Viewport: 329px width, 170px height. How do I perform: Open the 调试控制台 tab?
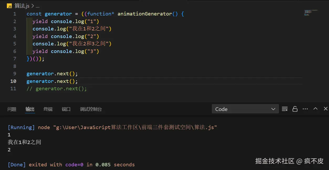[91, 109]
